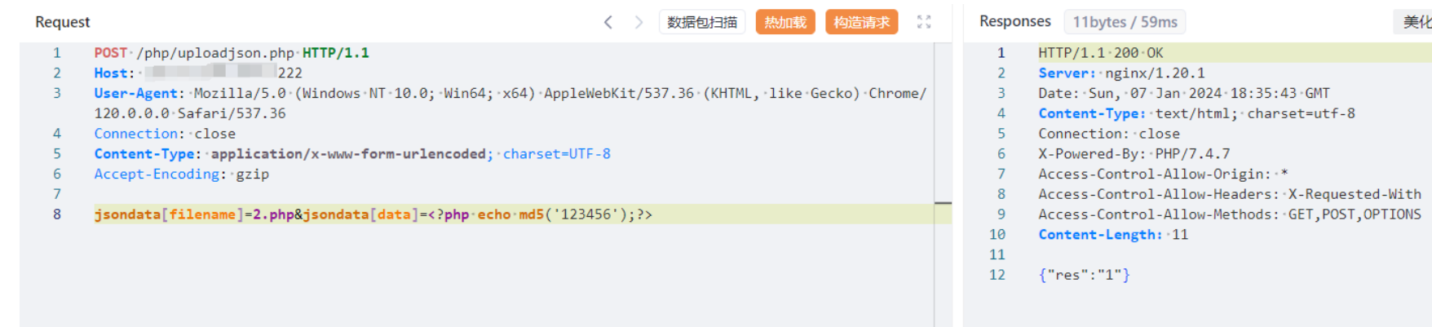Go to the next request with right chevron
1432x327 pixels.
[x=639, y=22]
